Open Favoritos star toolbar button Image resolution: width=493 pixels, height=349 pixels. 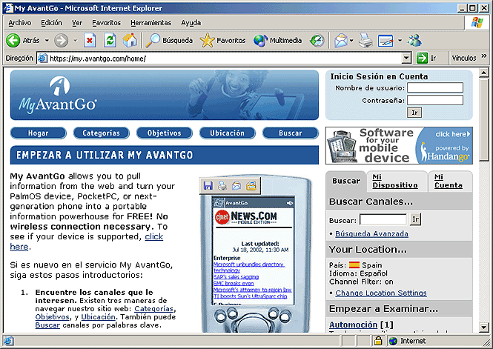222,41
